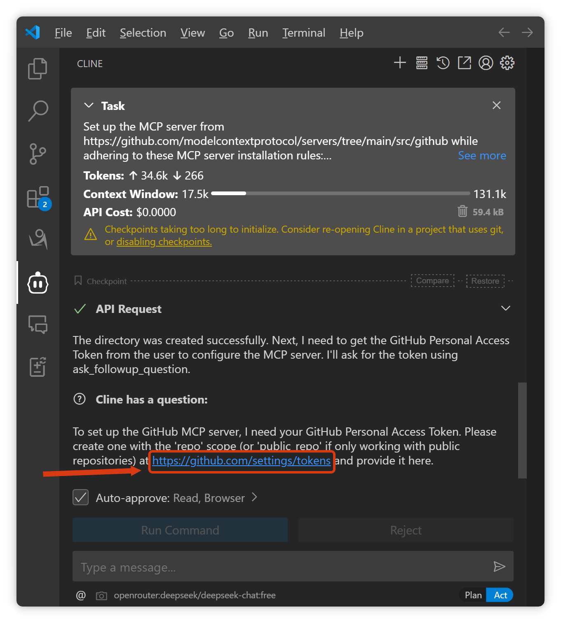Expand Auto-approve Read, Browser options arrow
Image resolution: width=561 pixels, height=623 pixels.
click(254, 497)
